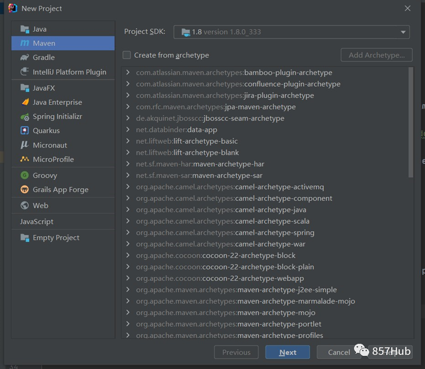Select Java project type label
The height and width of the screenshot is (369, 425).
pyautogui.click(x=40, y=29)
